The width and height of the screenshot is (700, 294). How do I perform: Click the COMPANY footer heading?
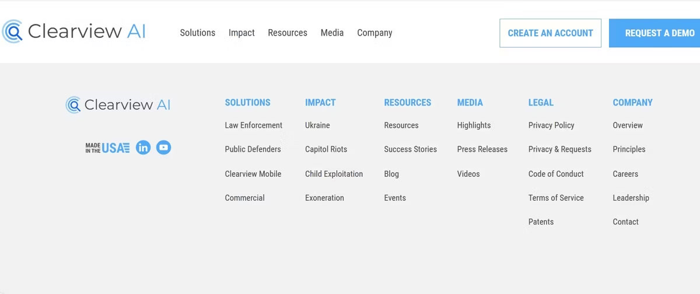point(633,103)
